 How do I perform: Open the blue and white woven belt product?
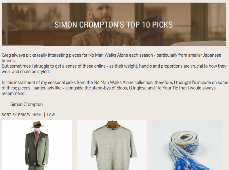coord(187,145)
